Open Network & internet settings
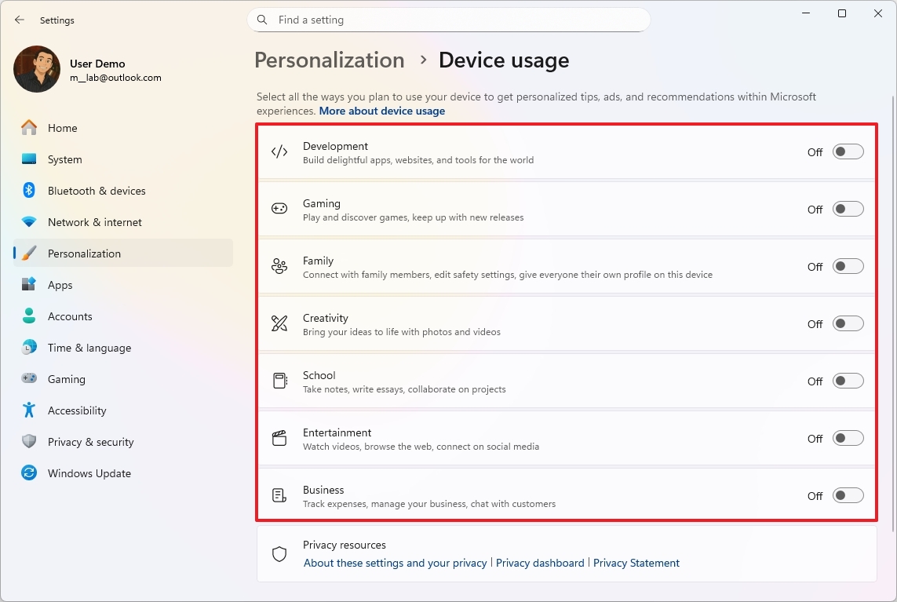The image size is (897, 602). coord(29,221)
